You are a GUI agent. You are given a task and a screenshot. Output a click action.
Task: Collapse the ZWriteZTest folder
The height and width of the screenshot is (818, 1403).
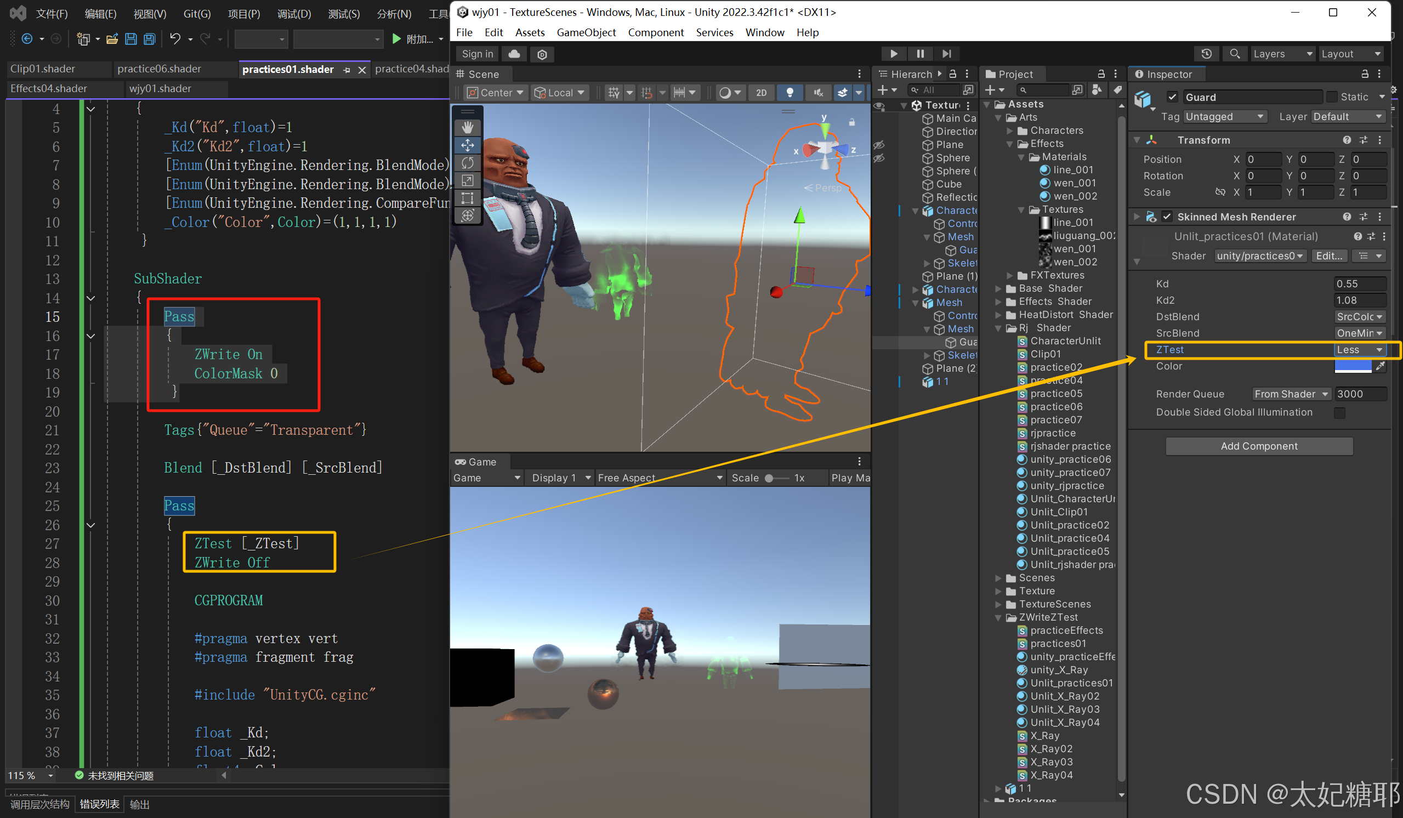pyautogui.click(x=998, y=617)
